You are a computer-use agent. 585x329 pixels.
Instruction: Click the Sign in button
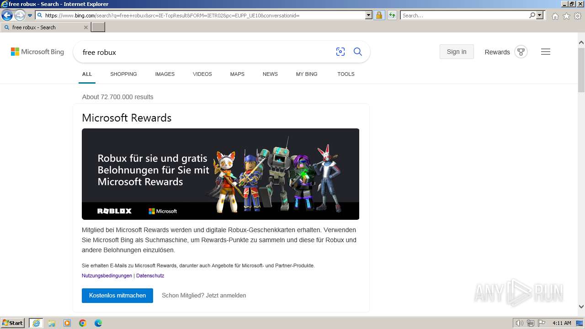(x=457, y=52)
